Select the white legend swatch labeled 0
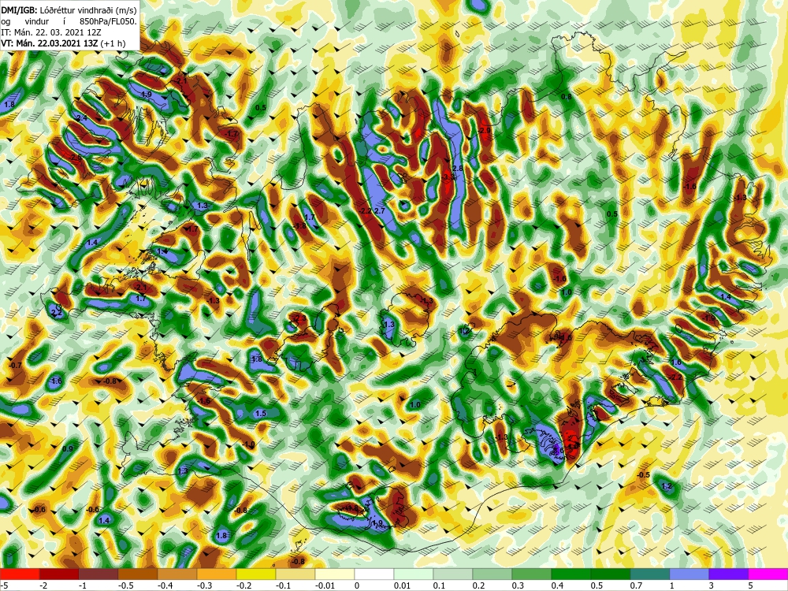This screenshot has height=591, width=788. (x=374, y=574)
